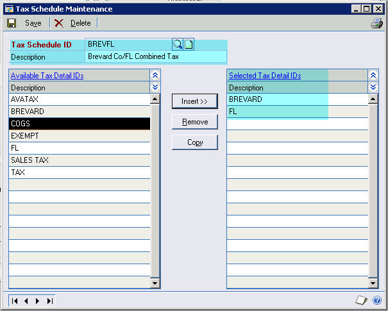Viewport: 388px width, 311px height.
Task: Select FL in the selected list
Action: [298, 112]
